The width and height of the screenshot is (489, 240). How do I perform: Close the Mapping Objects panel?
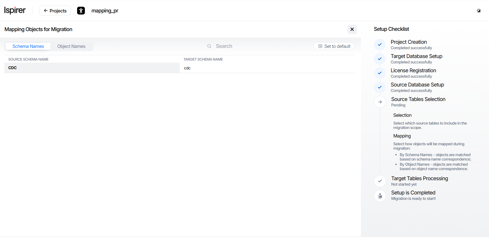[x=352, y=29]
